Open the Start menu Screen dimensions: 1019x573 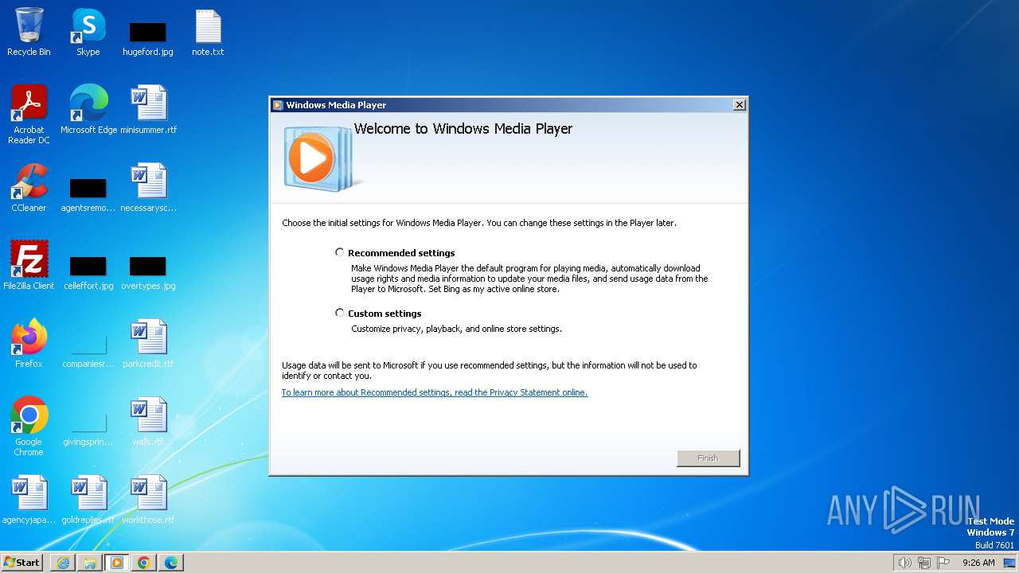(x=21, y=563)
